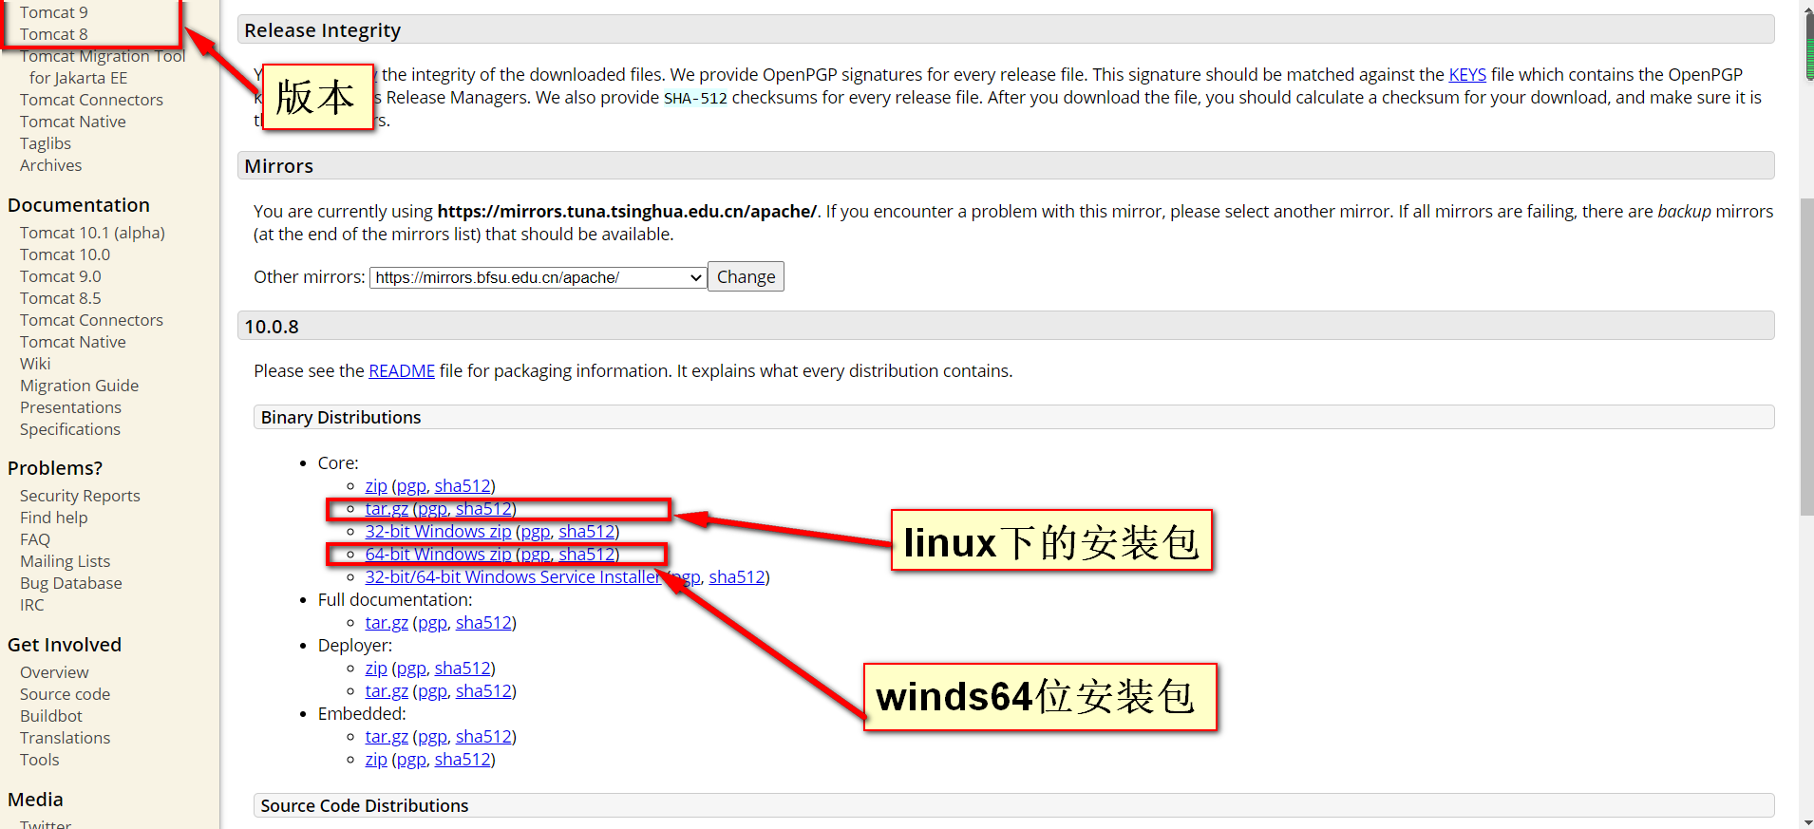Open the Migration Guide link
This screenshot has width=1814, height=829.
pyautogui.click(x=79, y=386)
